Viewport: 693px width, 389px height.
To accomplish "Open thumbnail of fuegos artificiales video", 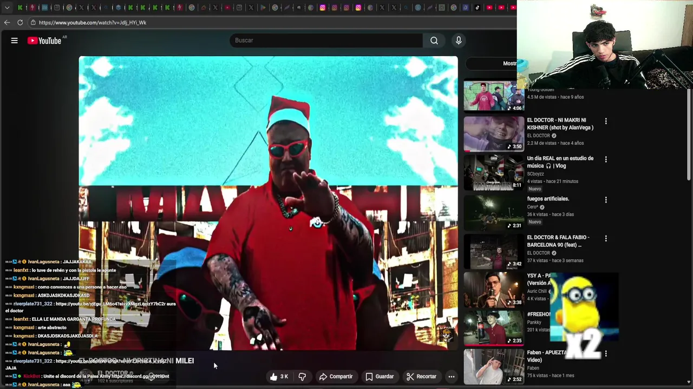I will pyautogui.click(x=494, y=212).
